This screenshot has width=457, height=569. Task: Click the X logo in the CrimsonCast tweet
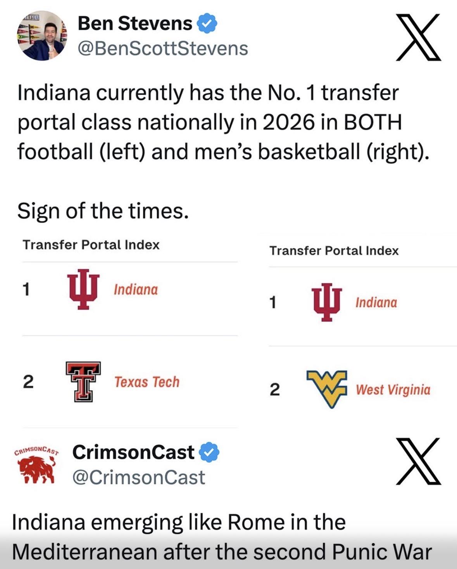tap(418, 461)
